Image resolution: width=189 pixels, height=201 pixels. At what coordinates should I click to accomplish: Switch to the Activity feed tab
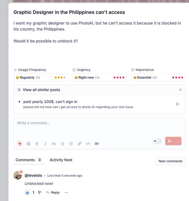(x=61, y=160)
